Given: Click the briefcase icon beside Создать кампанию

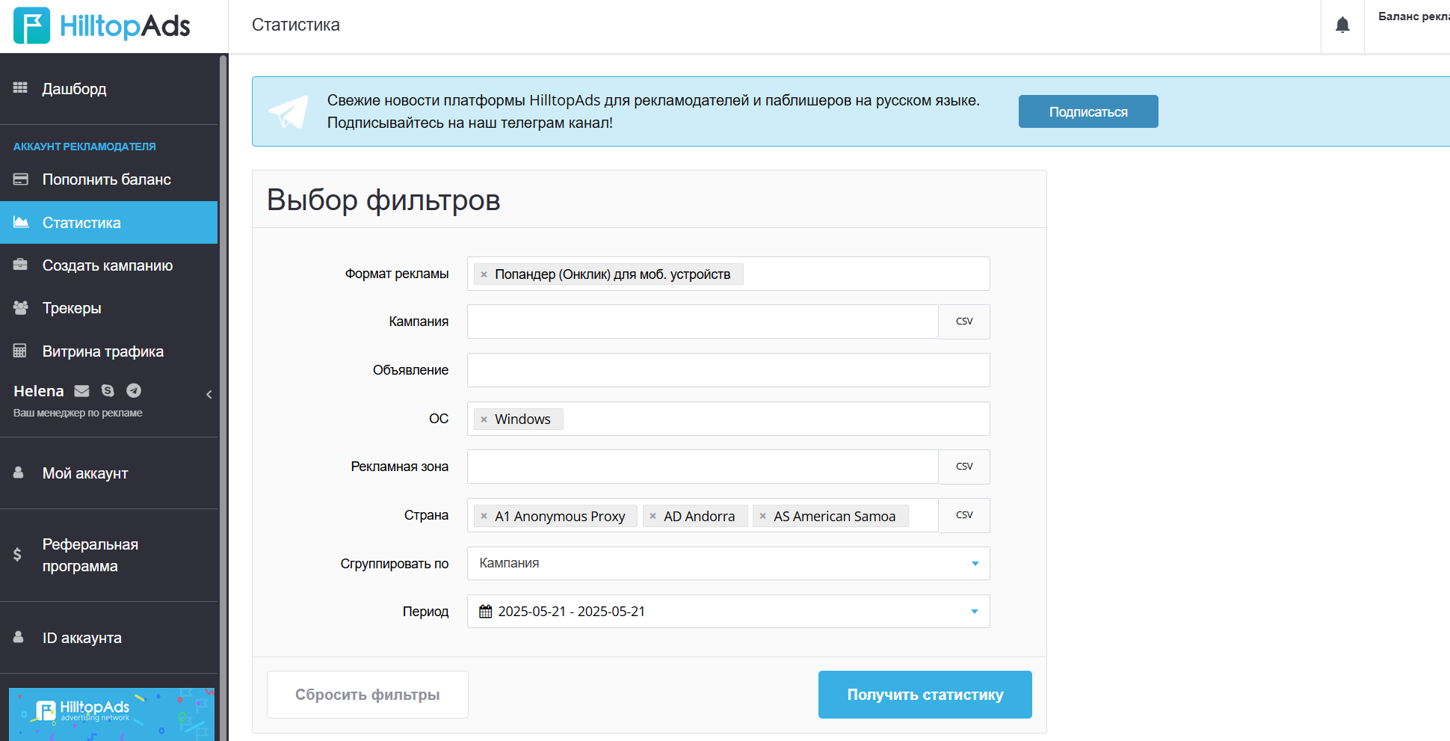Looking at the screenshot, I should pos(20,265).
